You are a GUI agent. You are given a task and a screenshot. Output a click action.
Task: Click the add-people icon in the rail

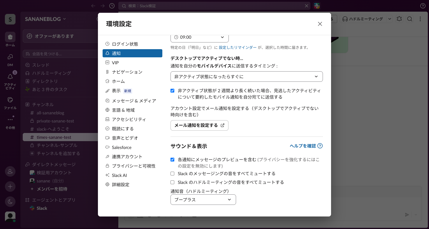10,171
